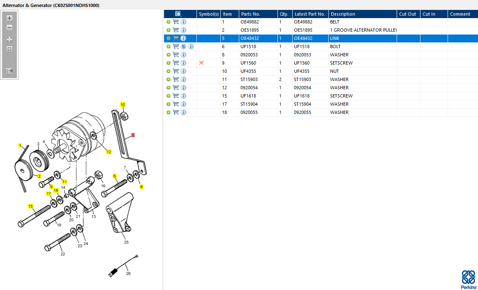Click callout 15 next to the long bolt

point(30,206)
